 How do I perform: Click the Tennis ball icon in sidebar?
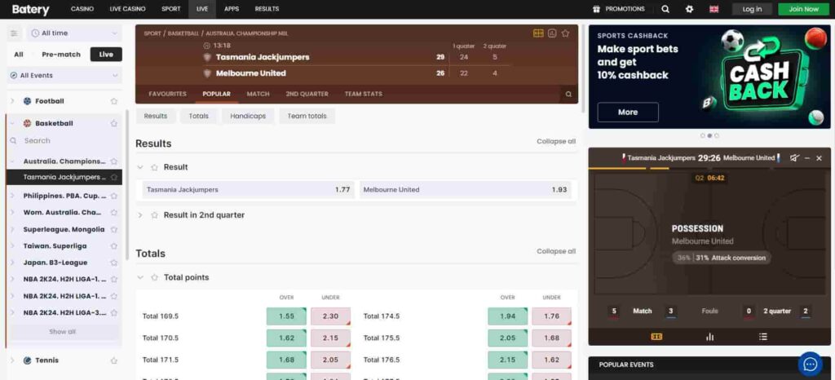(27, 360)
